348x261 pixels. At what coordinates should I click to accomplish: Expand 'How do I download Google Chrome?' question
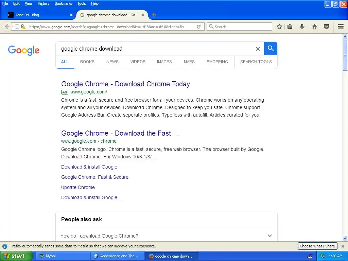pos(166,236)
